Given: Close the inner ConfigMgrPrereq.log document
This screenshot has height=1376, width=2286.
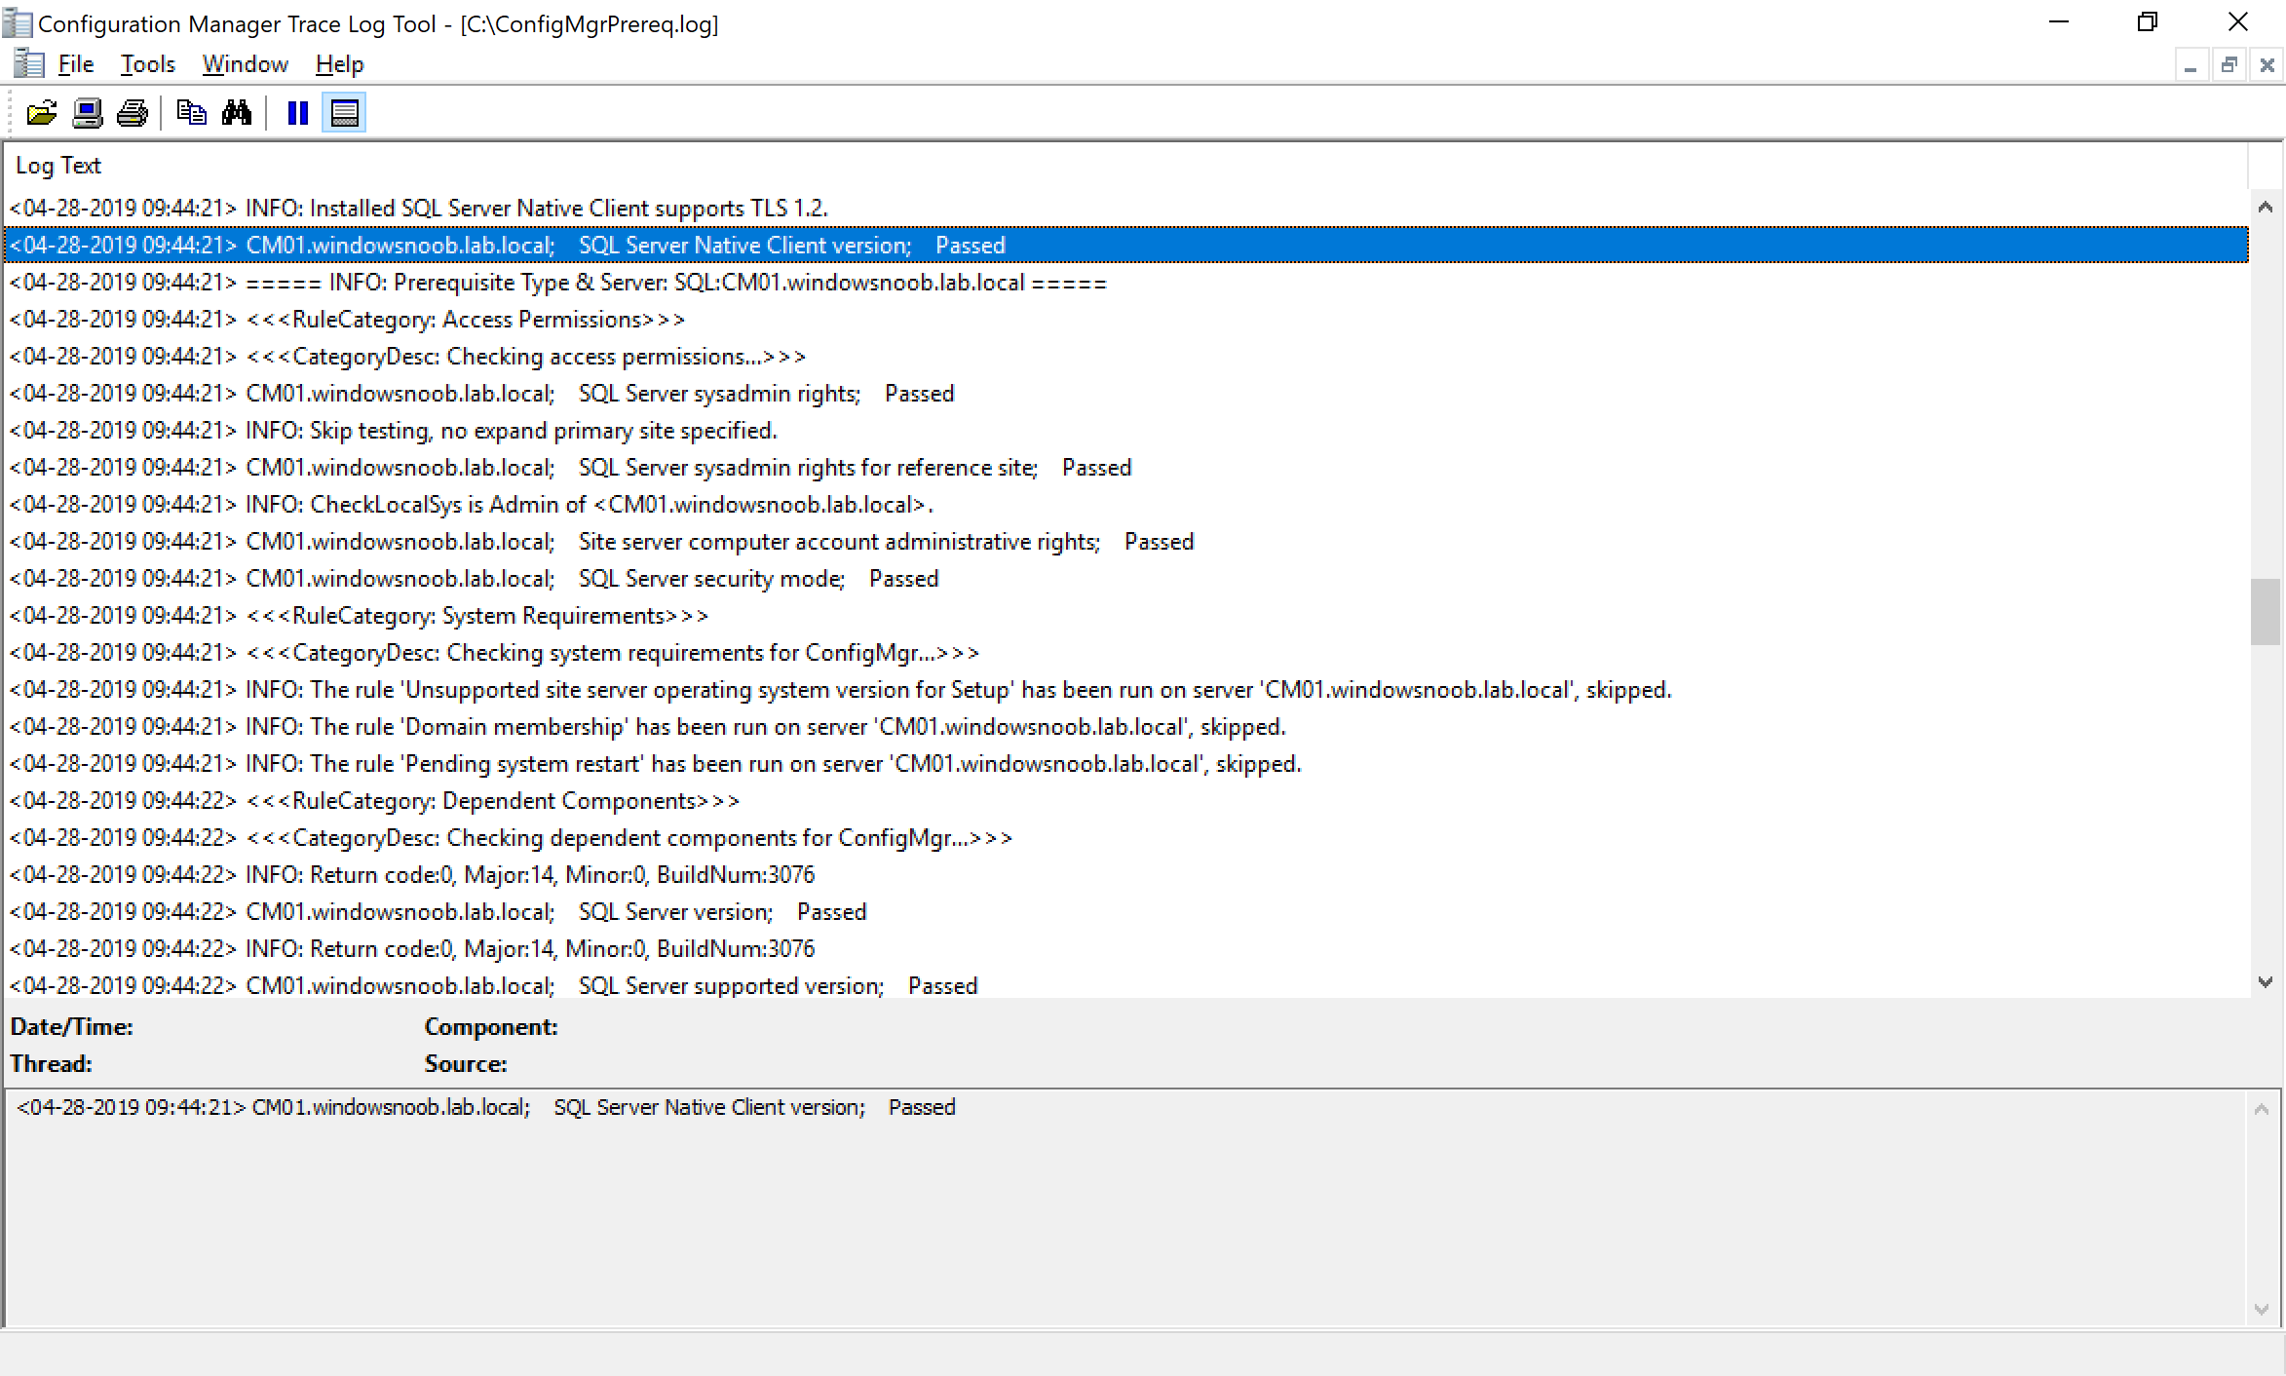Looking at the screenshot, I should point(2267,65).
